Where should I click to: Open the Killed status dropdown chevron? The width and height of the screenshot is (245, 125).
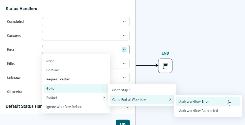(124, 64)
